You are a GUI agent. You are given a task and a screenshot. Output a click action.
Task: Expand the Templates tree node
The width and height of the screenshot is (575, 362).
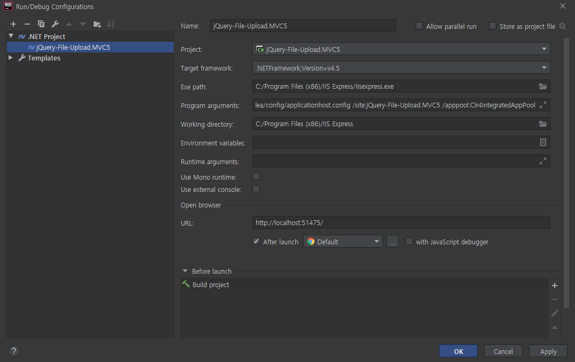(11, 58)
